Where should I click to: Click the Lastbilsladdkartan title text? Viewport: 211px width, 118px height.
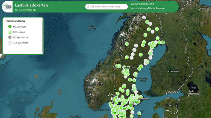31,5
